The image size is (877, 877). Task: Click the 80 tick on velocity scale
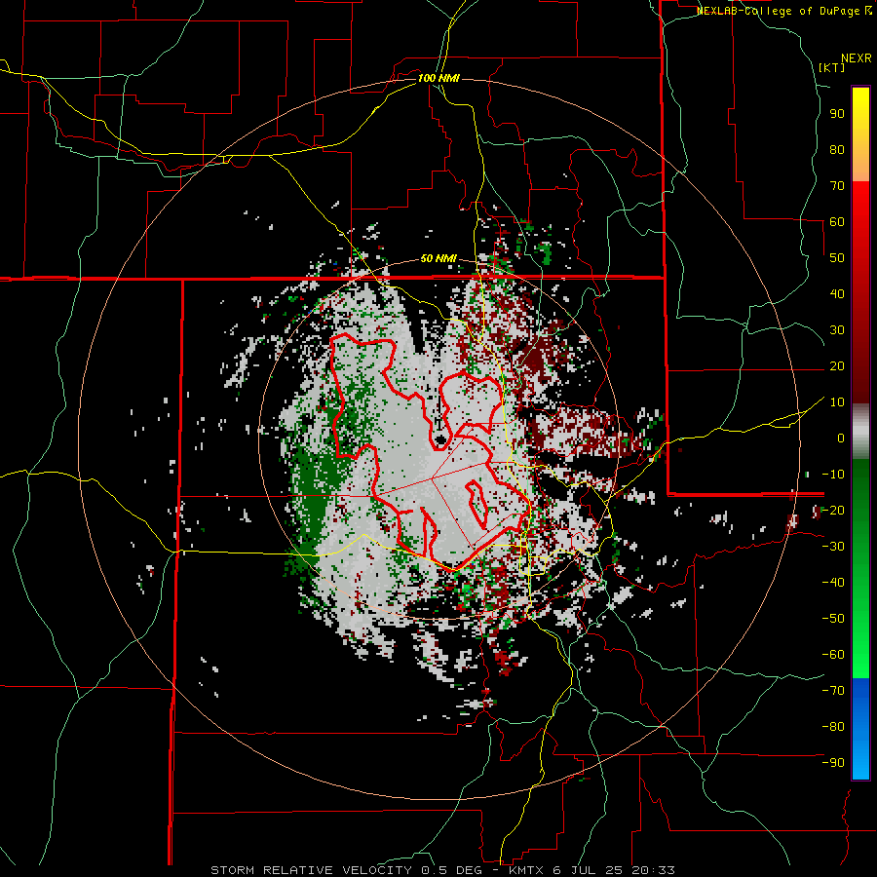pyautogui.click(x=837, y=149)
